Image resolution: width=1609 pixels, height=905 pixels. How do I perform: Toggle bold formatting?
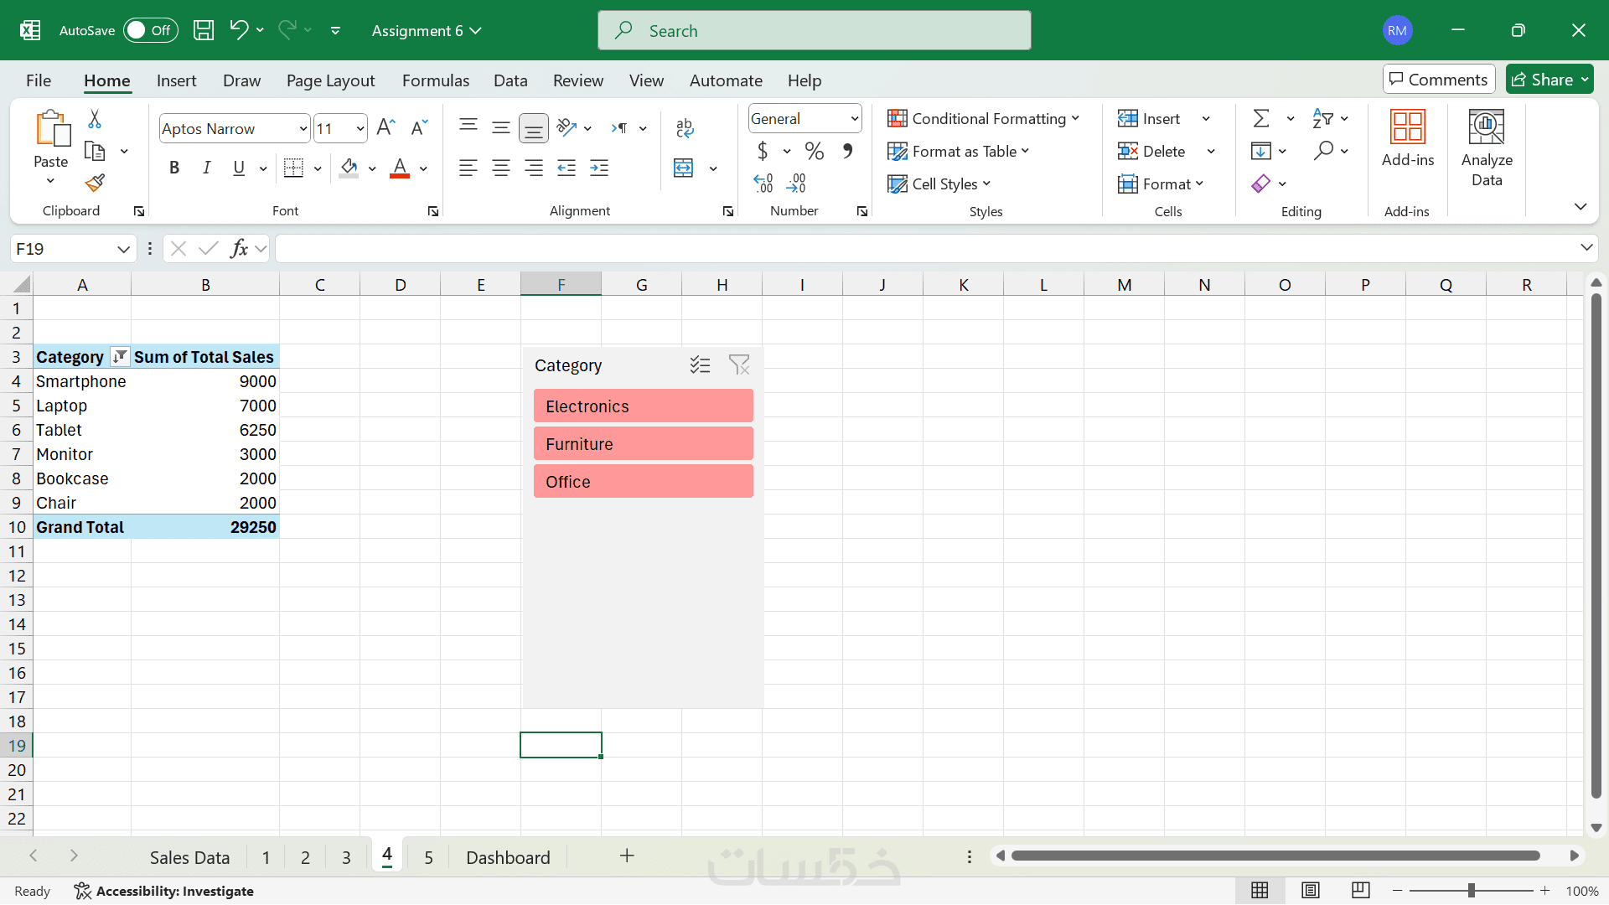pyautogui.click(x=174, y=168)
